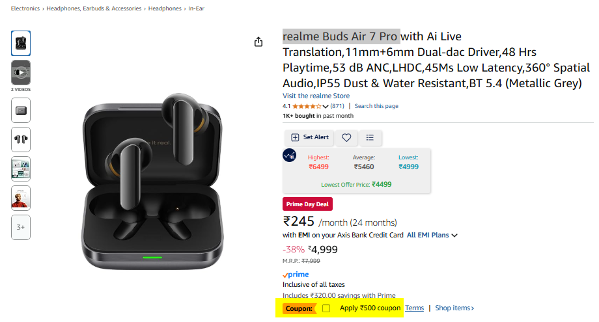This screenshot has width=599, height=322.
Task: Select the thumbnail of person in red
Action: pos(21,198)
